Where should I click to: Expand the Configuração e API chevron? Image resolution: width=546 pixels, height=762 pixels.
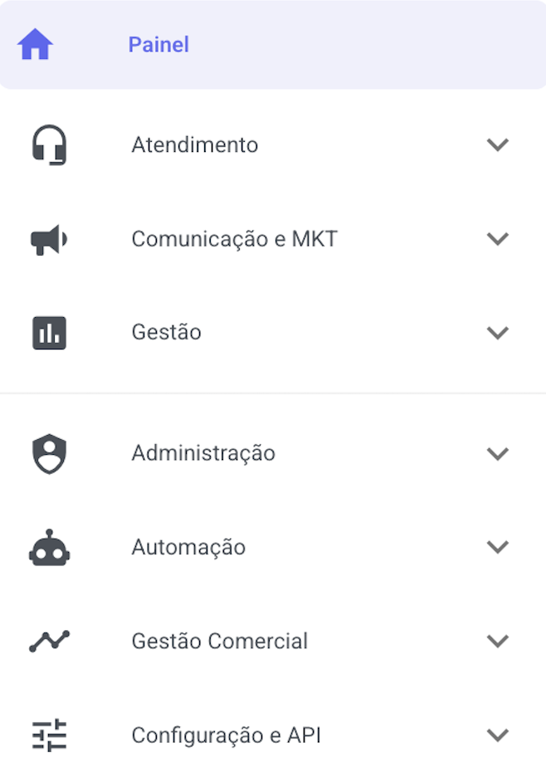pyautogui.click(x=497, y=735)
